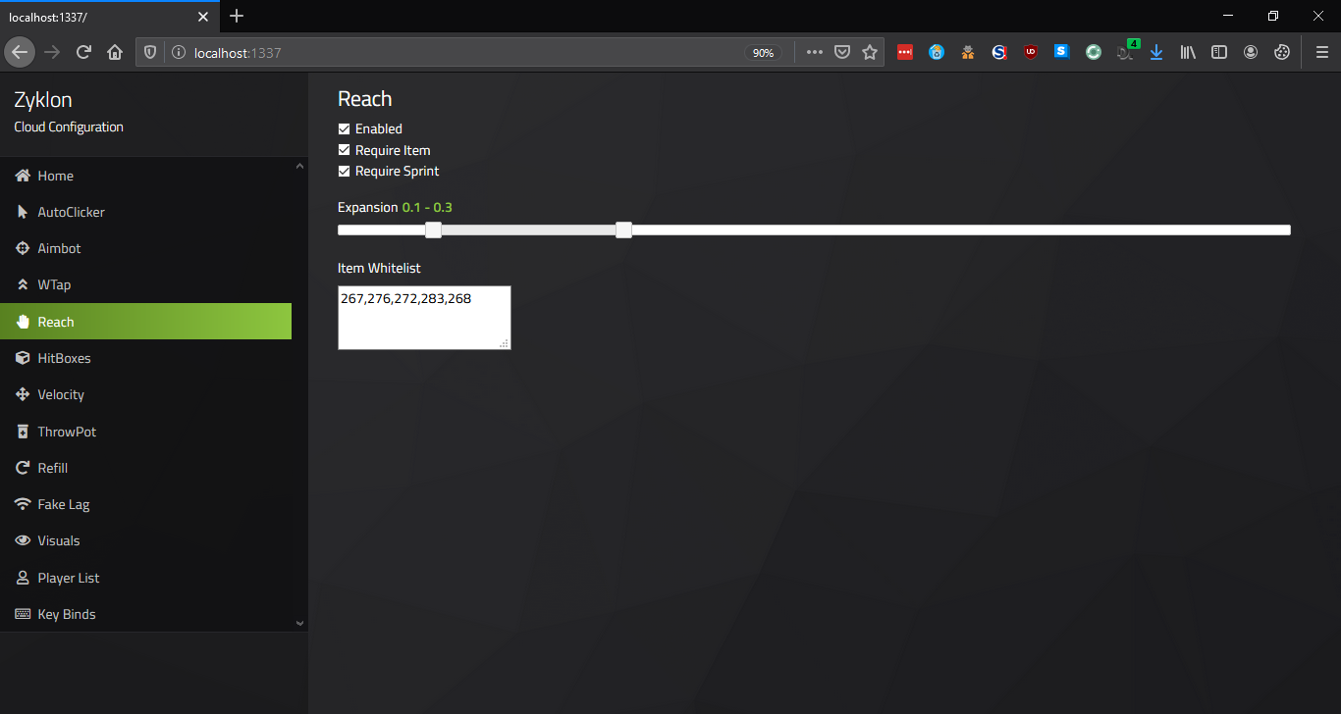Image resolution: width=1341 pixels, height=714 pixels.
Task: Click inside the Item Whitelist text area
Action: (x=424, y=317)
